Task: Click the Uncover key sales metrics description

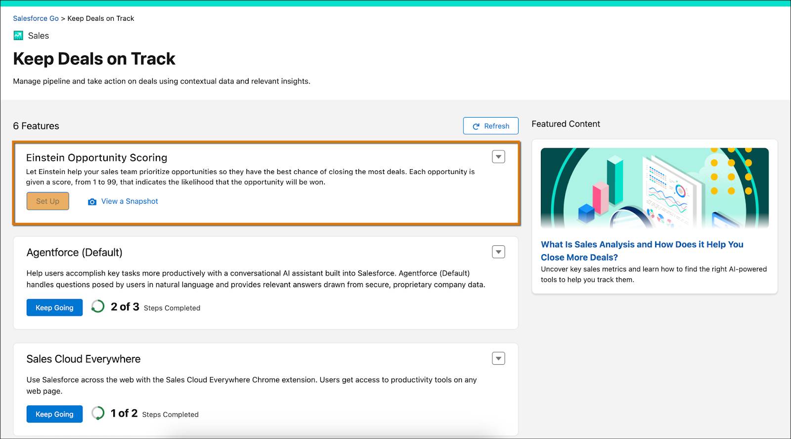Action: point(654,274)
